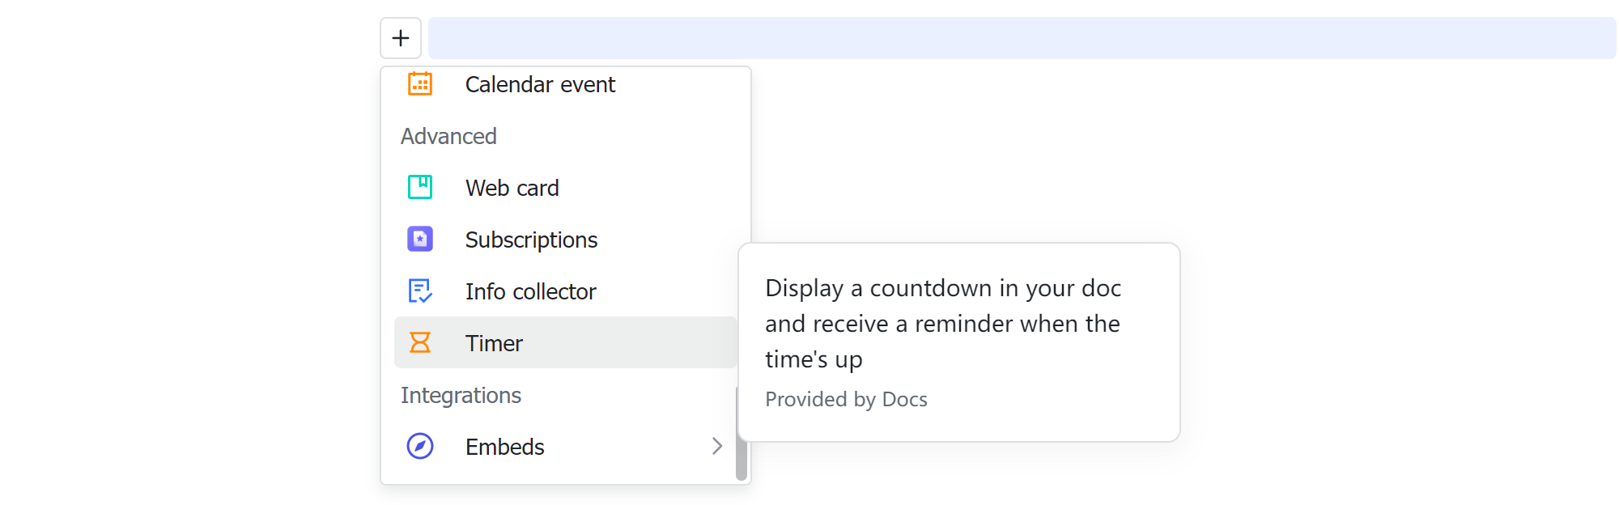
Task: Click the Embeds compass icon
Action: pyautogui.click(x=419, y=446)
